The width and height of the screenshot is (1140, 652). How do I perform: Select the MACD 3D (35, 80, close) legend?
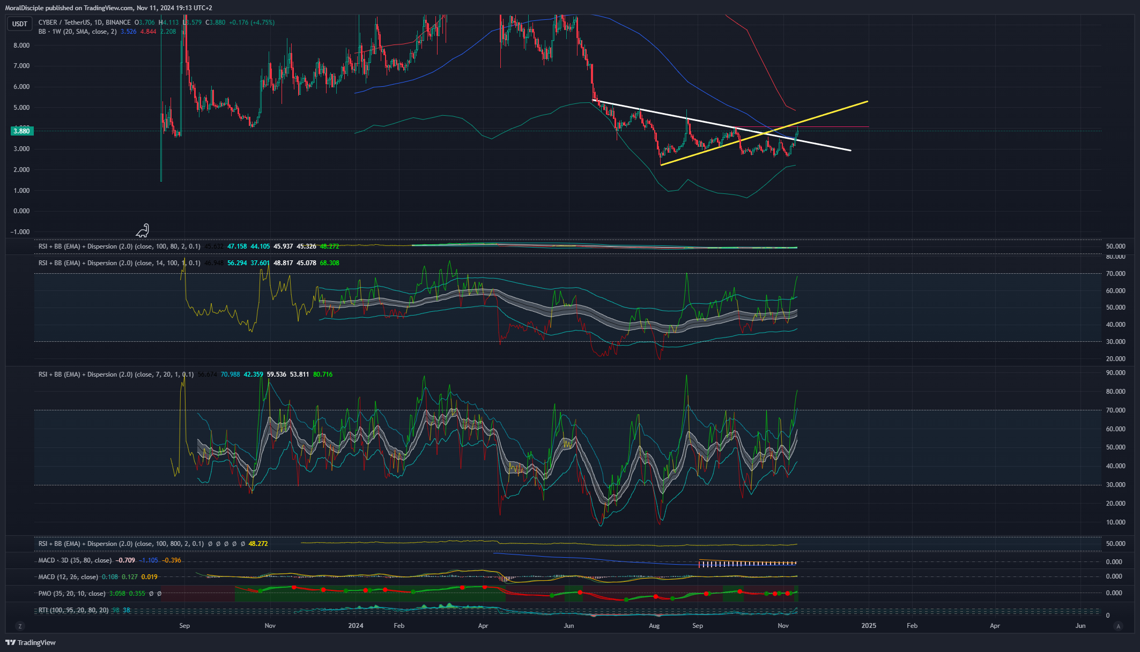pyautogui.click(x=75, y=560)
